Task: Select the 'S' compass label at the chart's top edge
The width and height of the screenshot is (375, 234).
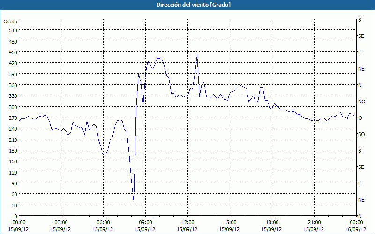Action: pos(360,20)
